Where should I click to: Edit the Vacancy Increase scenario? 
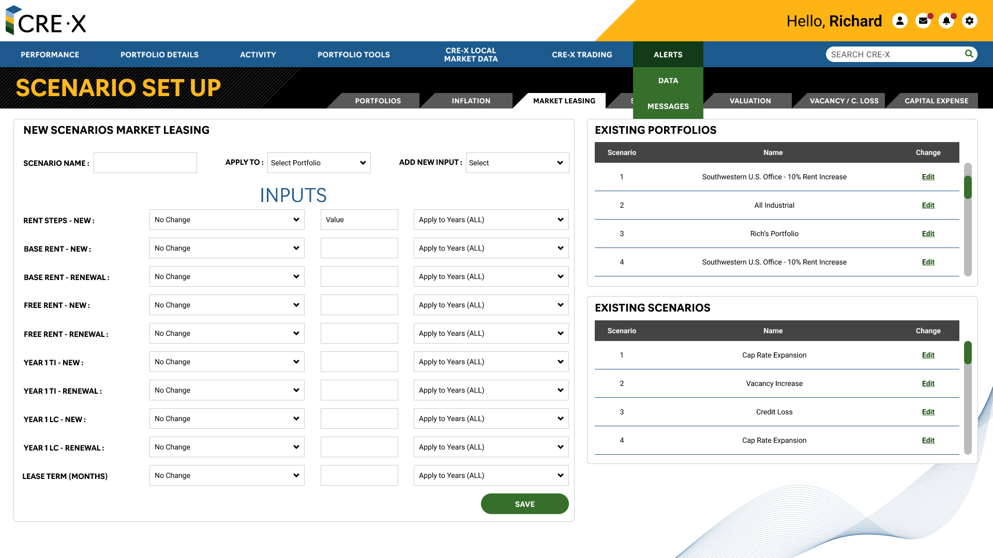pyautogui.click(x=928, y=383)
